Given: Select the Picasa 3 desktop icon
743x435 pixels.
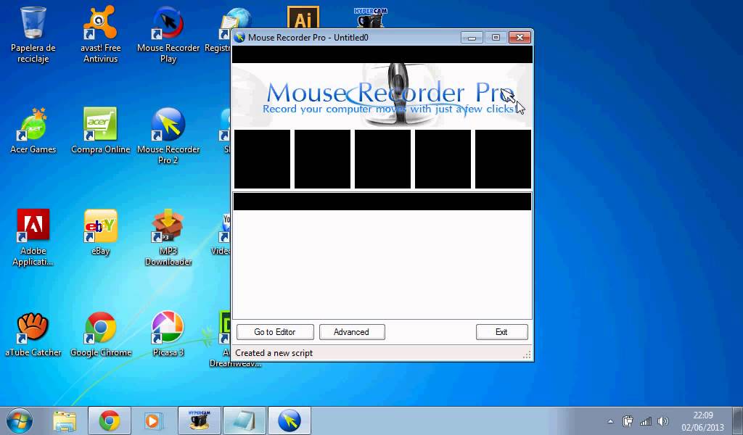Looking at the screenshot, I should point(168,334).
